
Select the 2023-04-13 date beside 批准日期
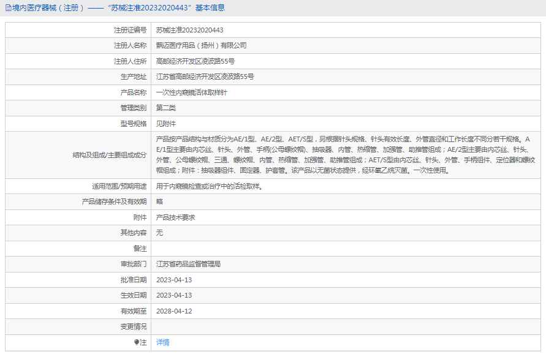point(174,280)
